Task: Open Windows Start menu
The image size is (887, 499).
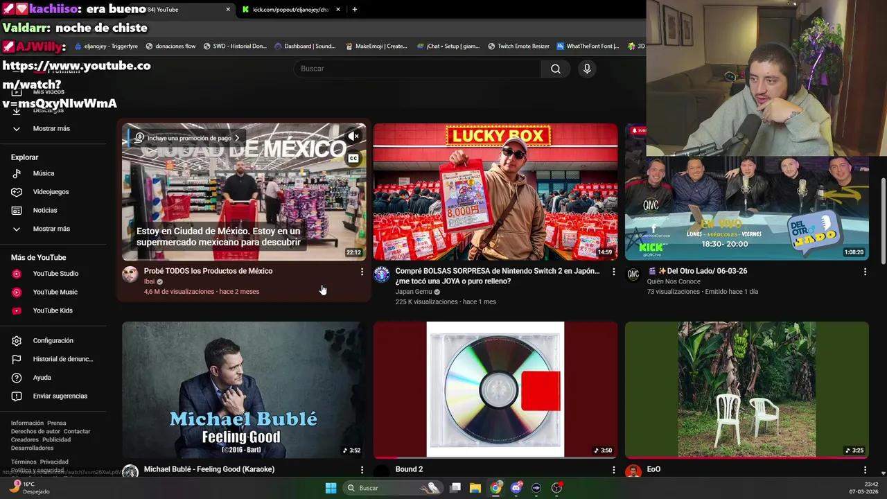Action: 331,488
